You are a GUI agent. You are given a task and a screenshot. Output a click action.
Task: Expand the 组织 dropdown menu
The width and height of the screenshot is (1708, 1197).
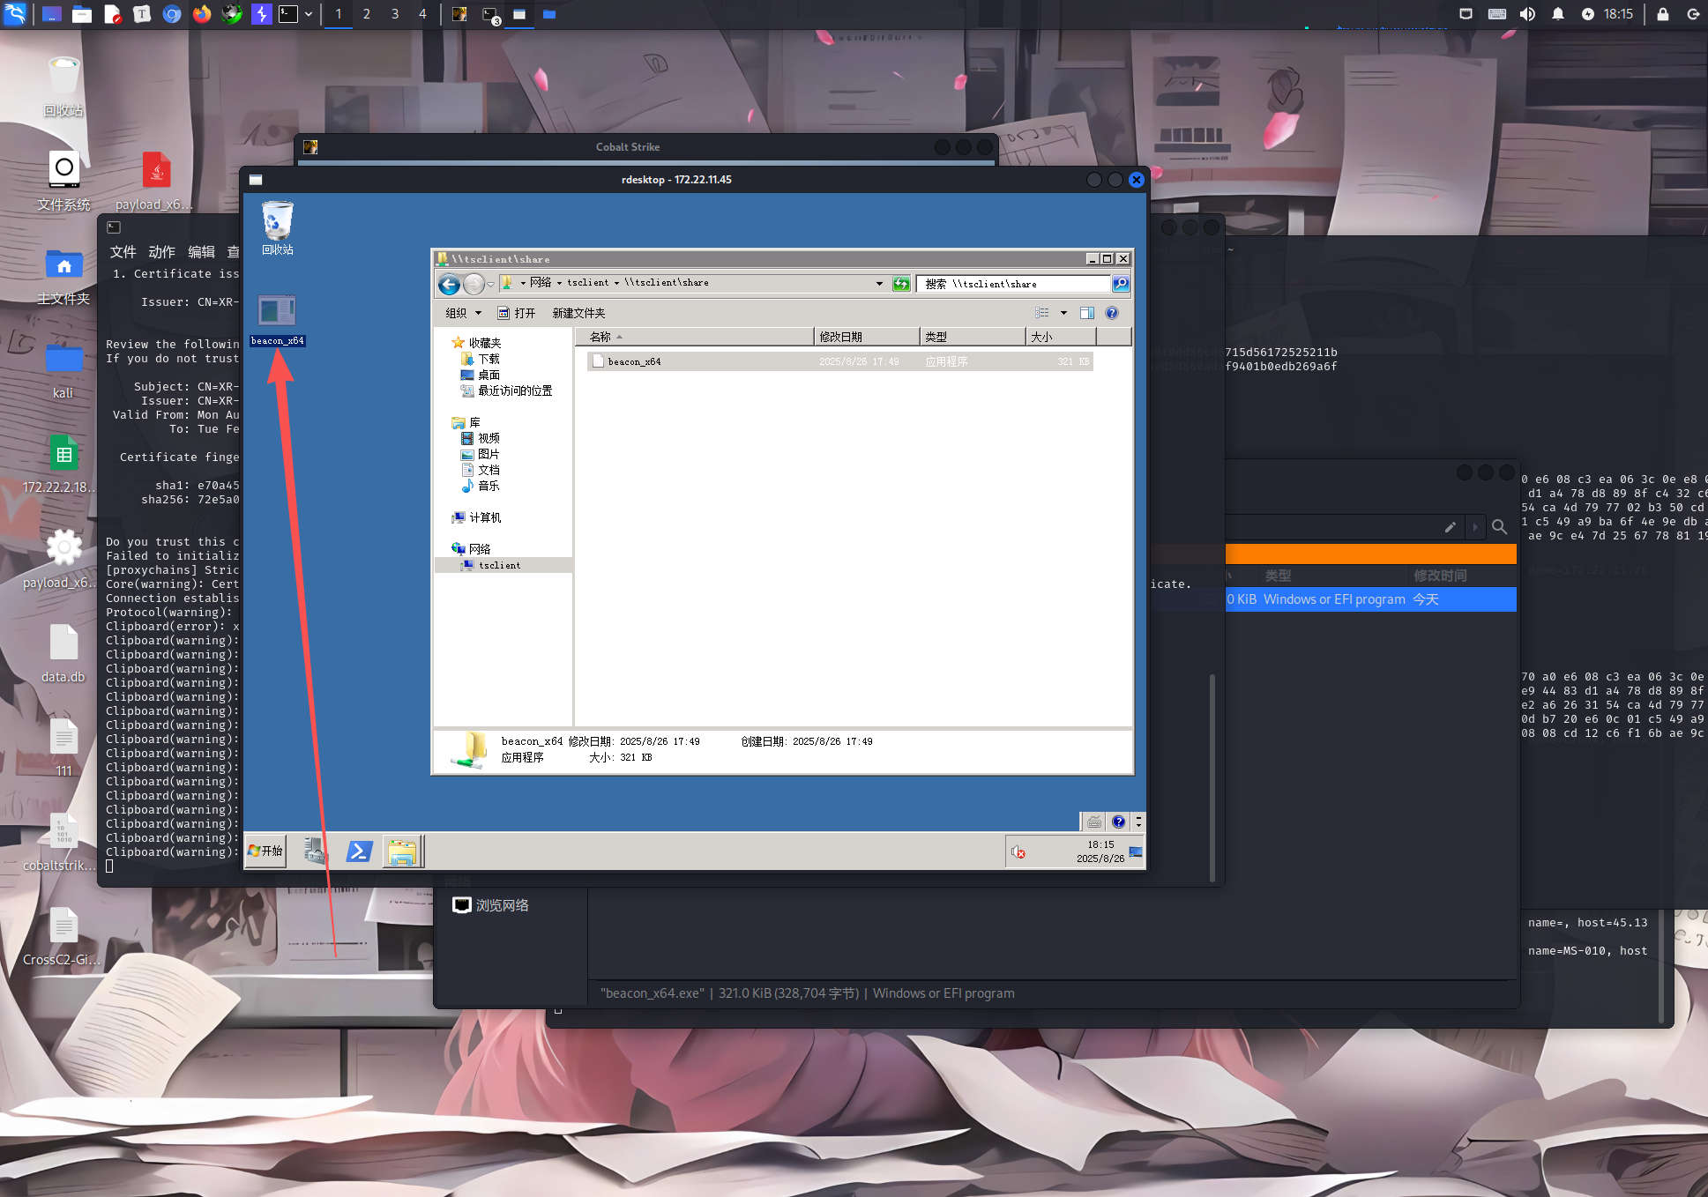pos(463,313)
